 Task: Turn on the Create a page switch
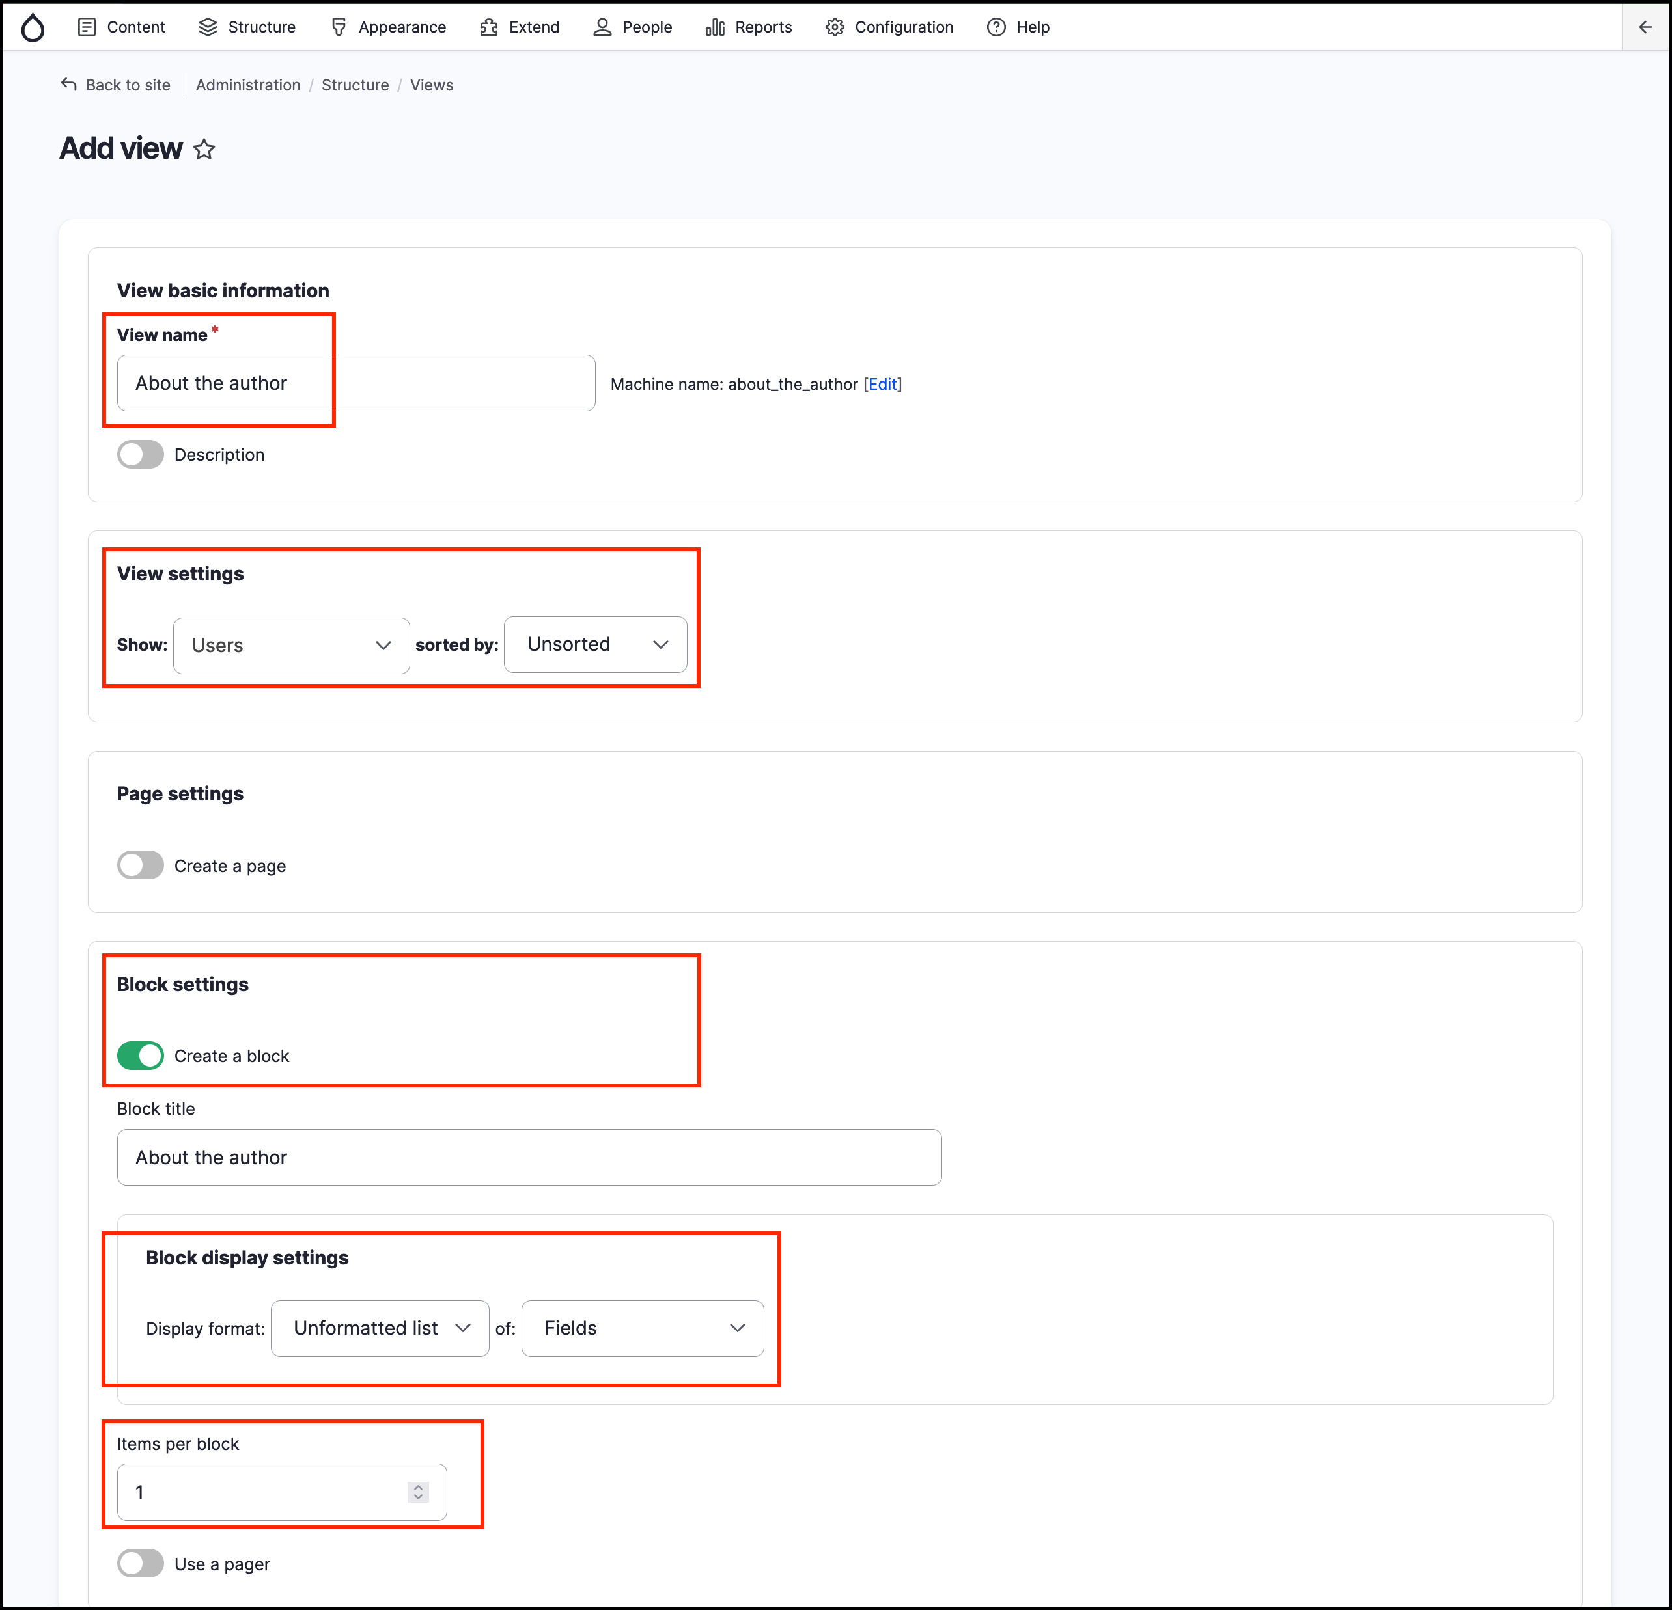pyautogui.click(x=141, y=865)
